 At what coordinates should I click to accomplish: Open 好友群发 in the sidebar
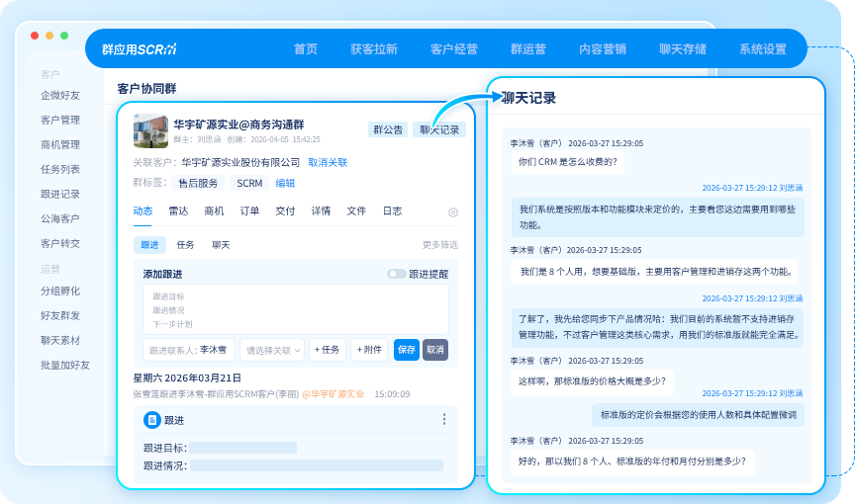[60, 315]
